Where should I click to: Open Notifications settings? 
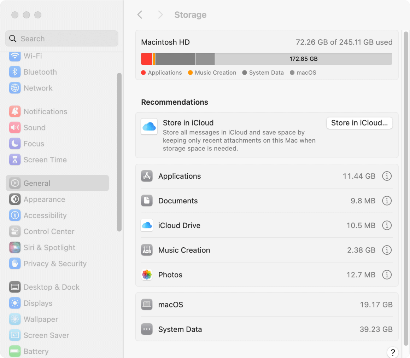[45, 111]
